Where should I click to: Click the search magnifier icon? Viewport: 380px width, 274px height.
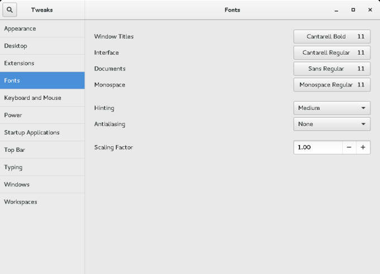pos(9,9)
